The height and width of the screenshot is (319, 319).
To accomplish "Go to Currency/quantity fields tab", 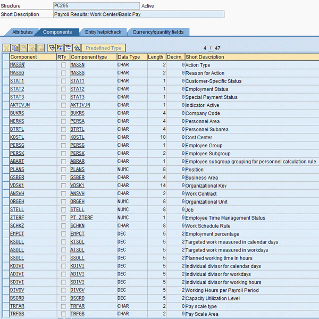I will click(x=157, y=32).
